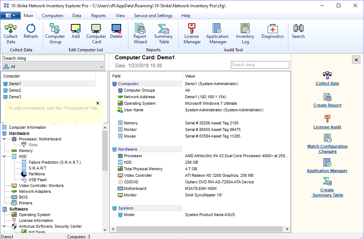Screen dimensions: 364x239
Task: Select Demo3 in computer list
Action: [x=15, y=97]
